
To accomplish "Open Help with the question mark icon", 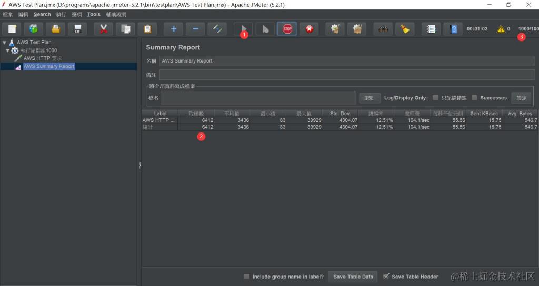I will (x=453, y=29).
